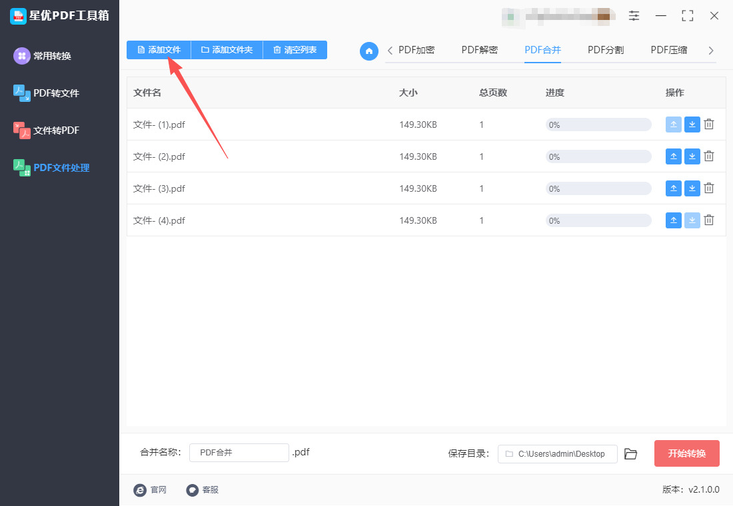Select the file name 文件- (4).pdf
733x506 pixels.
(x=159, y=220)
